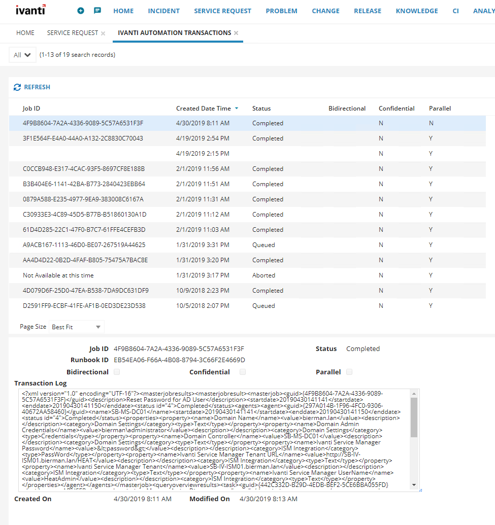This screenshot has width=495, height=525.
Task: Click inside the Transaction Log text area
Action: click(214, 440)
